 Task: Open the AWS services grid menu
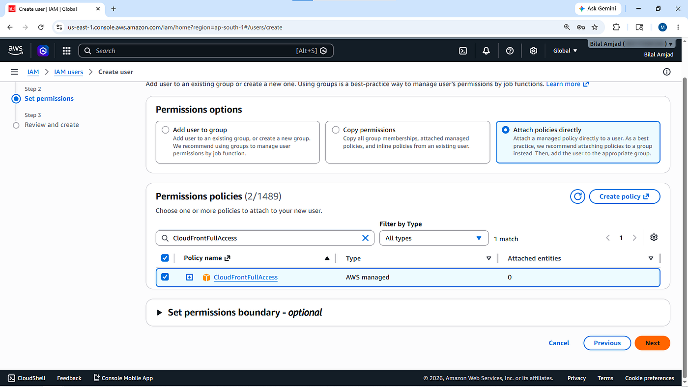66,51
